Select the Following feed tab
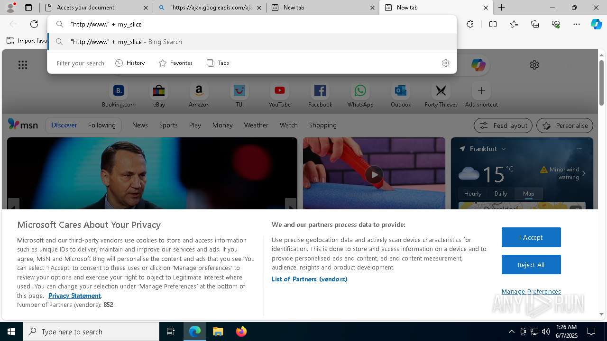 click(x=101, y=125)
